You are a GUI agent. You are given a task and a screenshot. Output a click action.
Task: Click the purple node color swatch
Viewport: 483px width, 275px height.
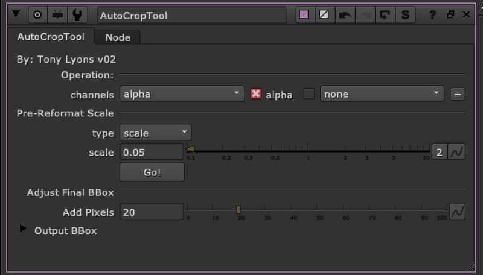tap(304, 14)
